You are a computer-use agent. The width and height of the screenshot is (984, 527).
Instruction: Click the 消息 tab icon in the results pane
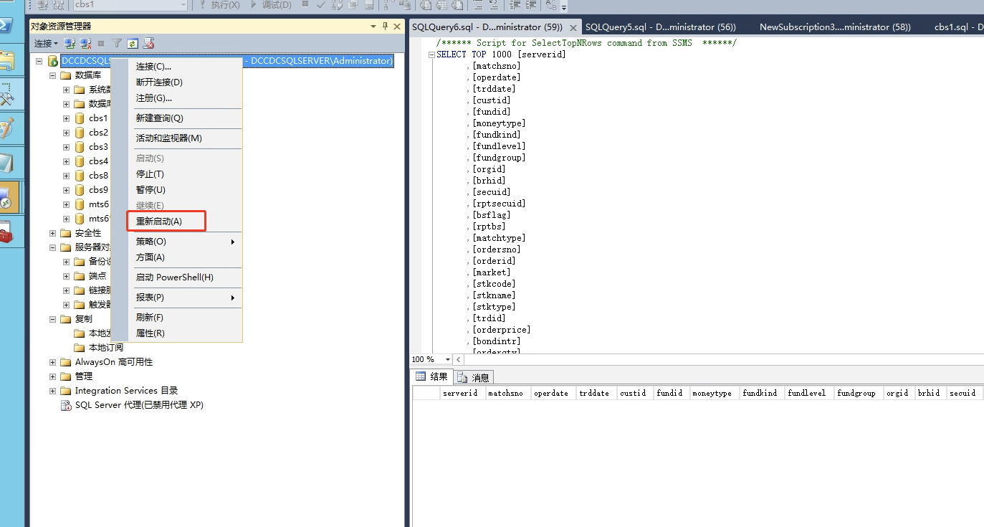coord(462,378)
